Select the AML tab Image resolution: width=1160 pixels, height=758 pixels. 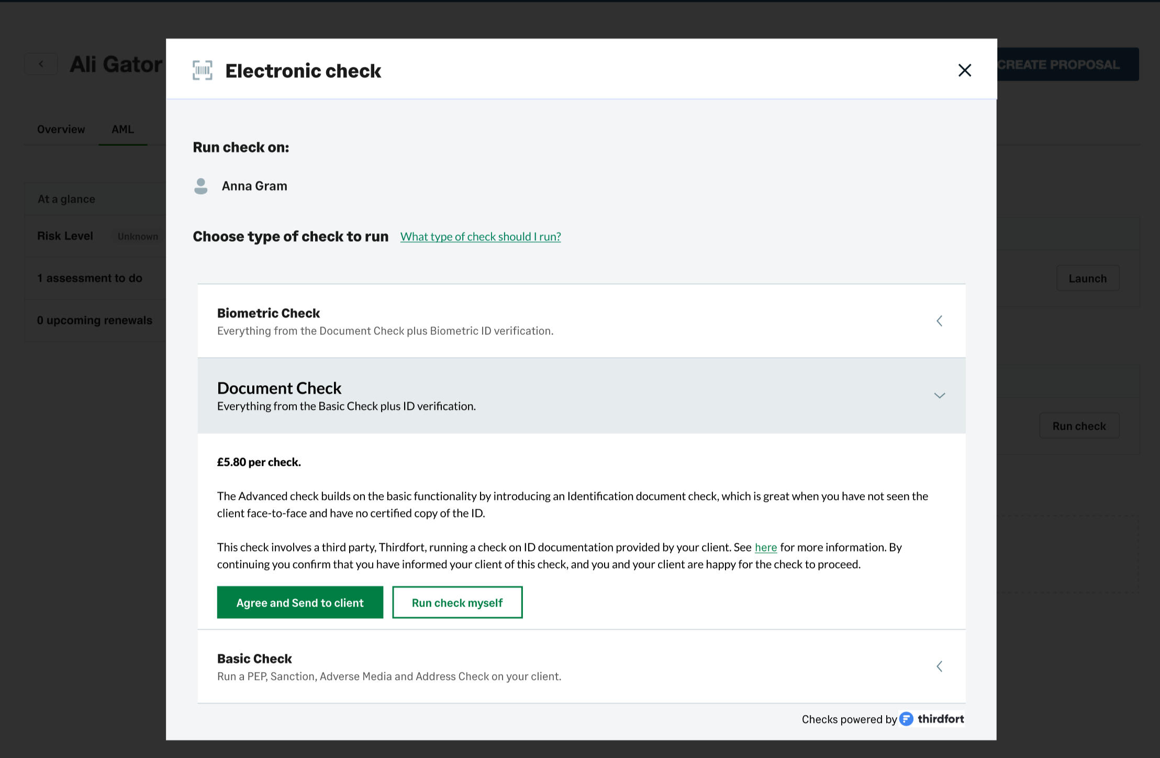122,129
